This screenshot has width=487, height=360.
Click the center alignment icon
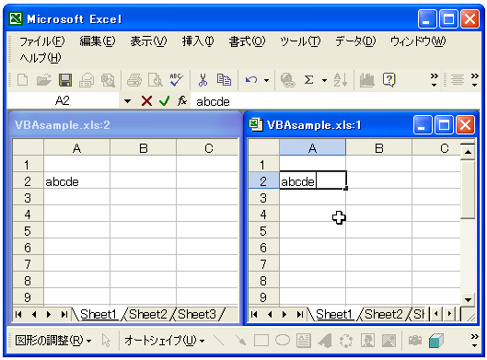pos(458,80)
